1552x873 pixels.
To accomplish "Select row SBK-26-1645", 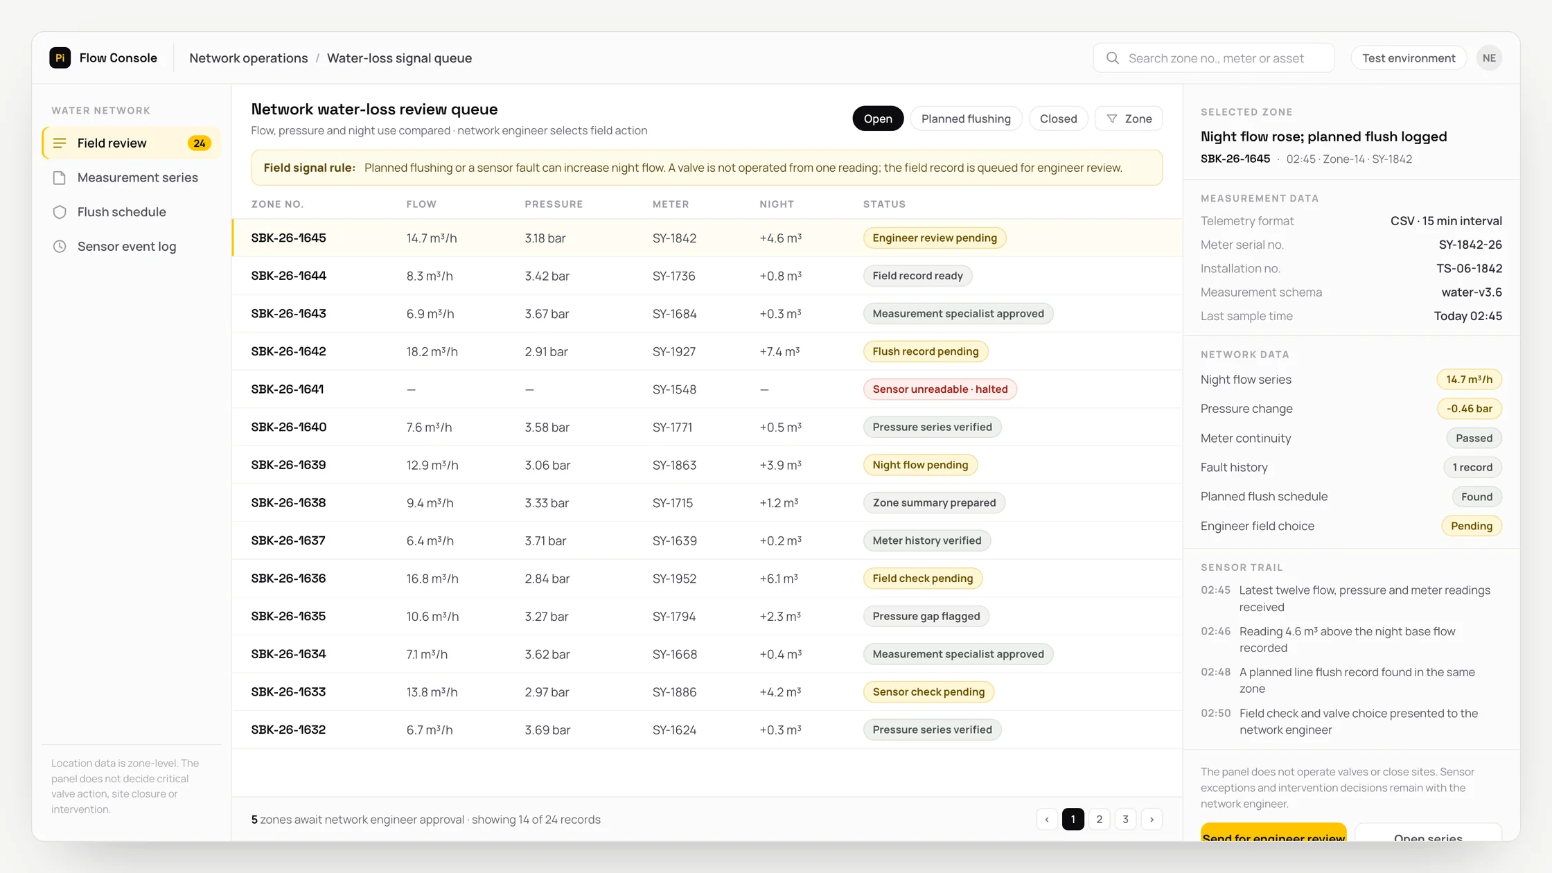I will (x=707, y=238).
